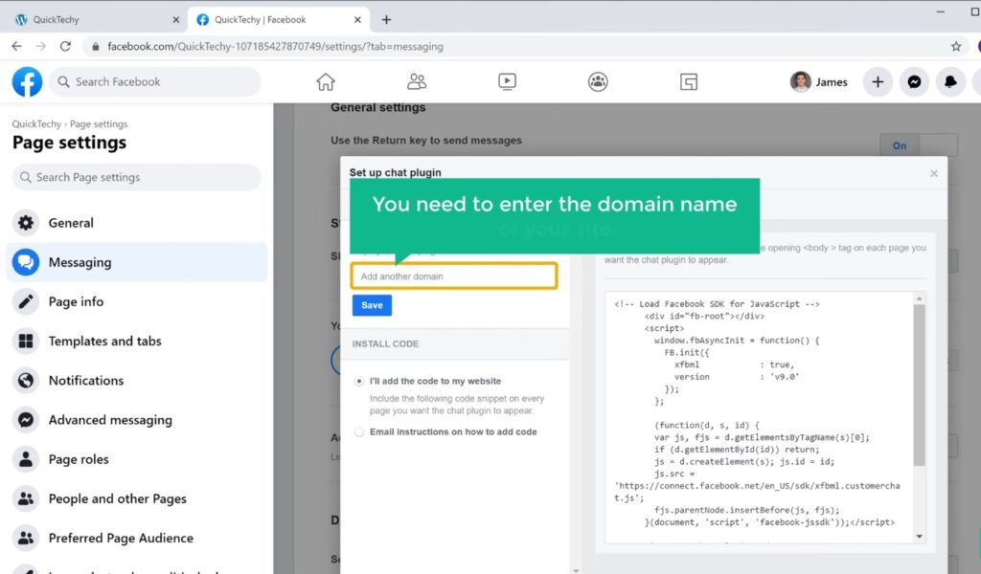Open the Groups icon
This screenshot has height=574, width=981.
[597, 81]
